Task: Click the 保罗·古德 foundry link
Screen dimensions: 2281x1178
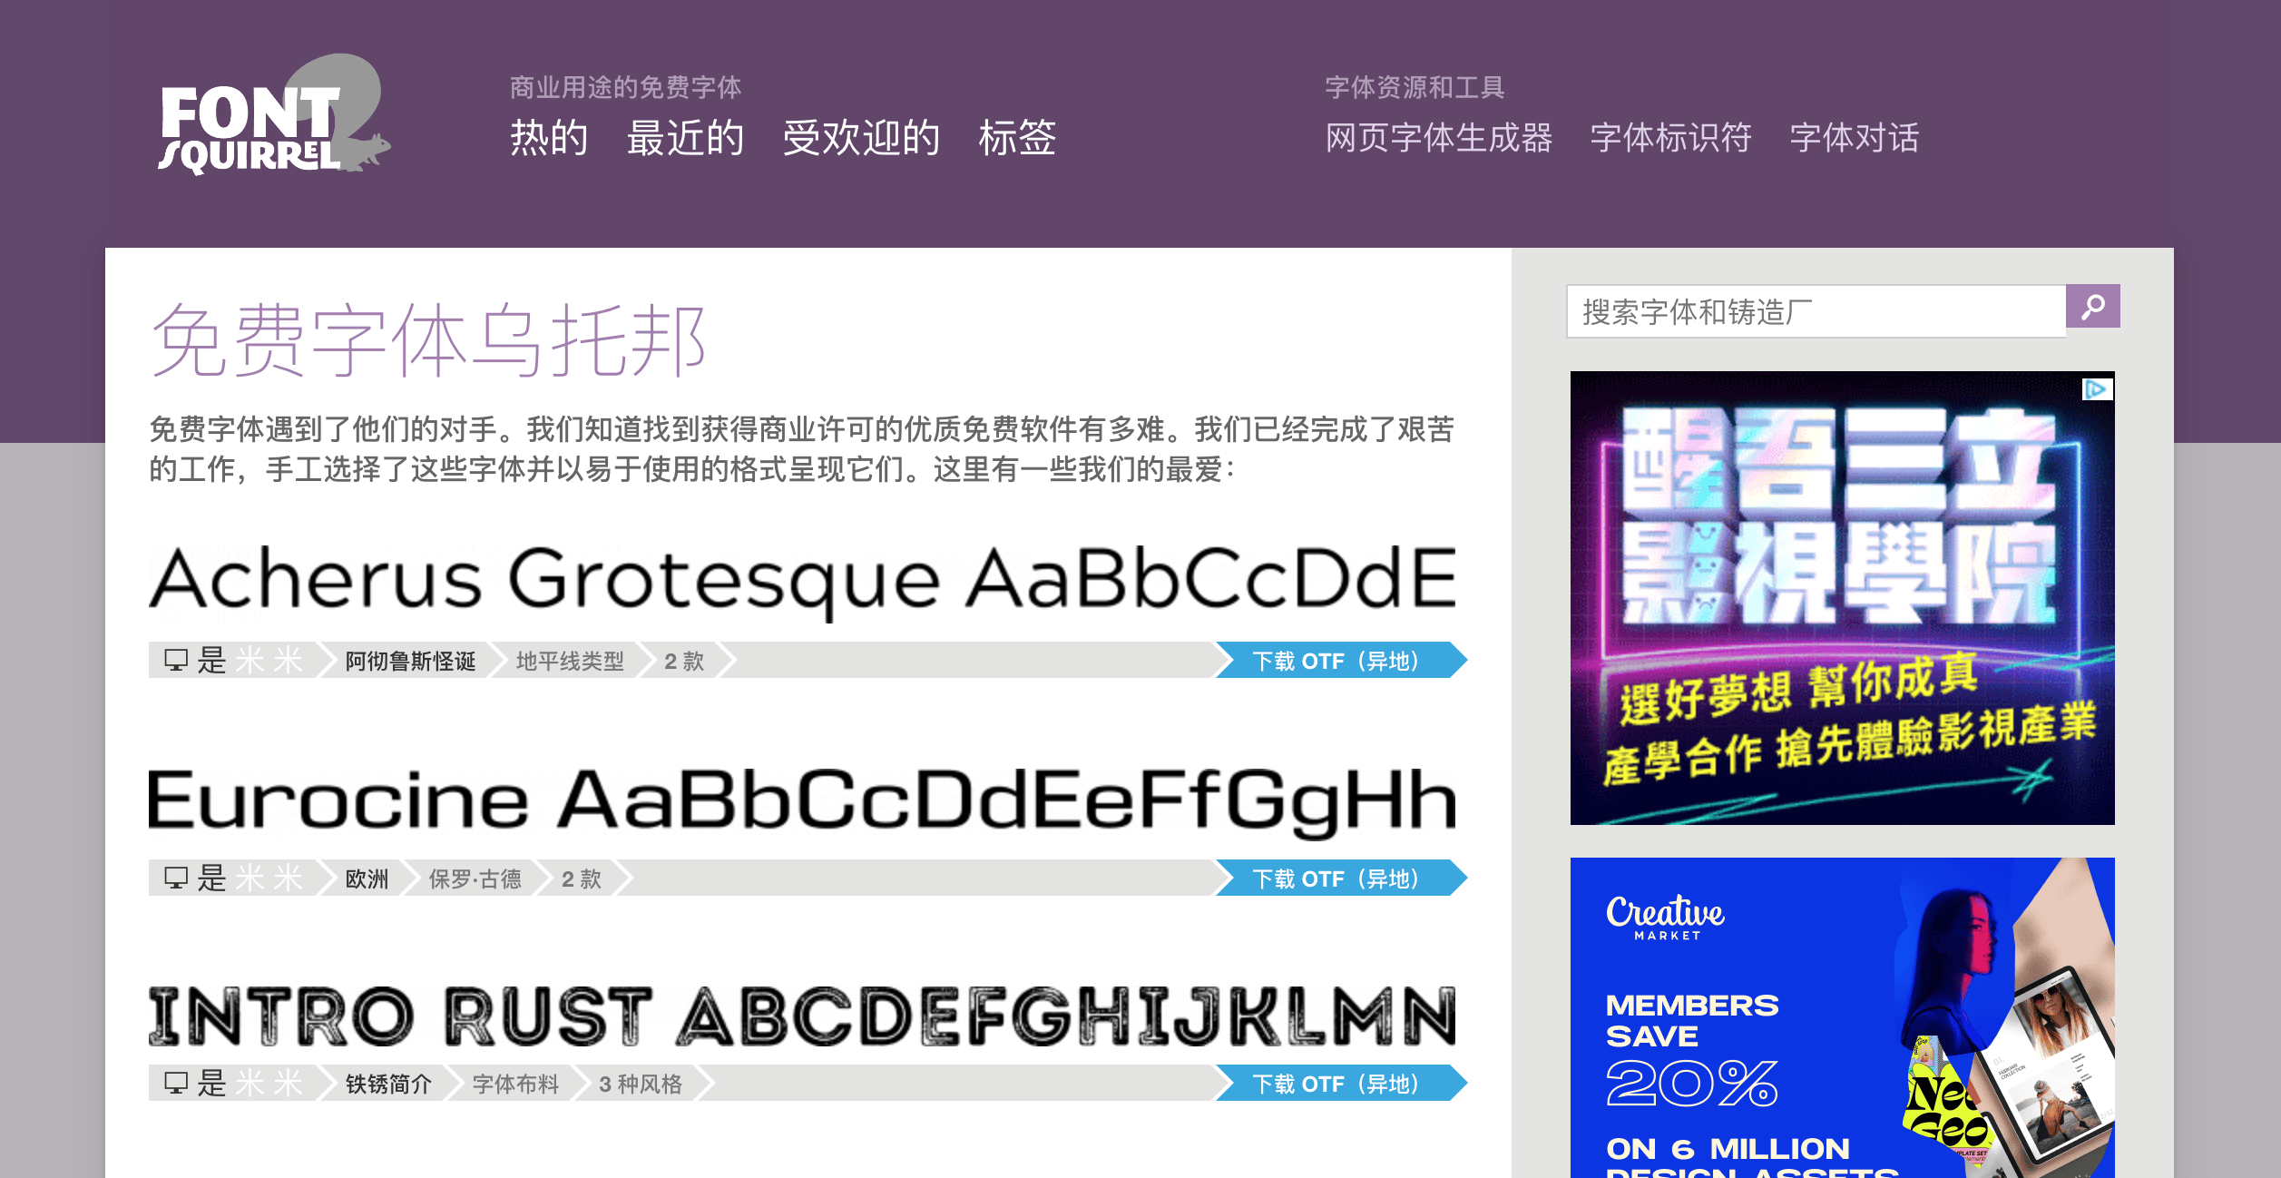Action: pyautogui.click(x=475, y=879)
